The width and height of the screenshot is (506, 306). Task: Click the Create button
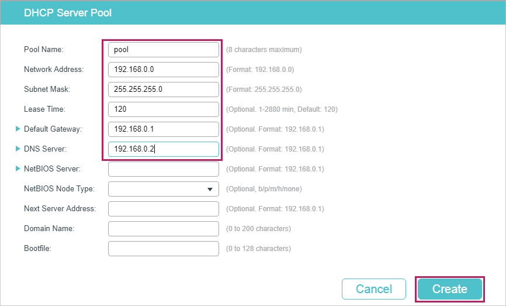(x=449, y=289)
